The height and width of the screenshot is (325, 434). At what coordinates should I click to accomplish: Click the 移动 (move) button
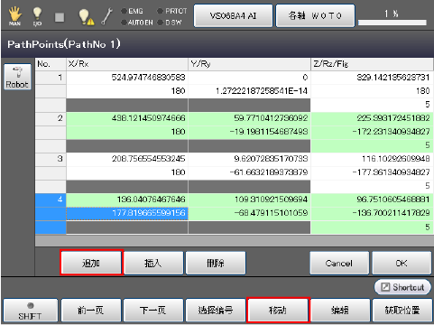pyautogui.click(x=278, y=311)
